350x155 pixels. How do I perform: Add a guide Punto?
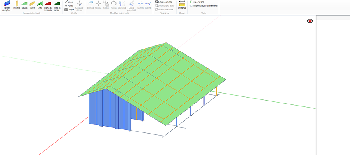(x=69, y=5)
